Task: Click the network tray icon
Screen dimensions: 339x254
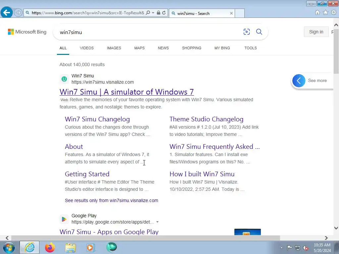Action: pos(298,248)
